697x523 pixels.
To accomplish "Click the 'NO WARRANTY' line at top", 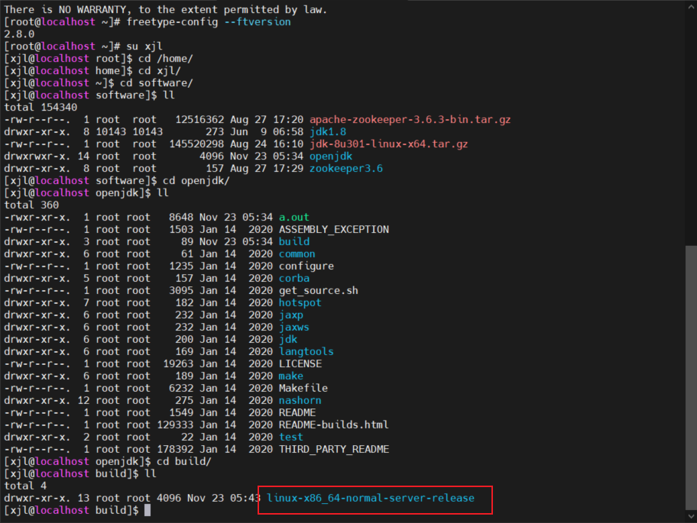I will (165, 10).
